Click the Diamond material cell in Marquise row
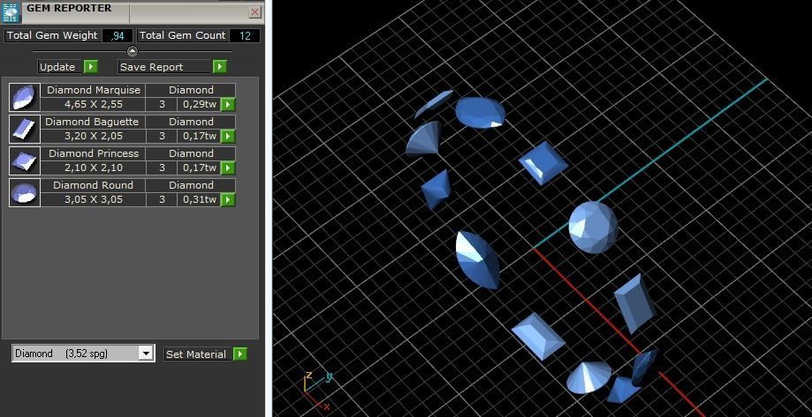Screen dimensions: 812x417 [x=191, y=90]
